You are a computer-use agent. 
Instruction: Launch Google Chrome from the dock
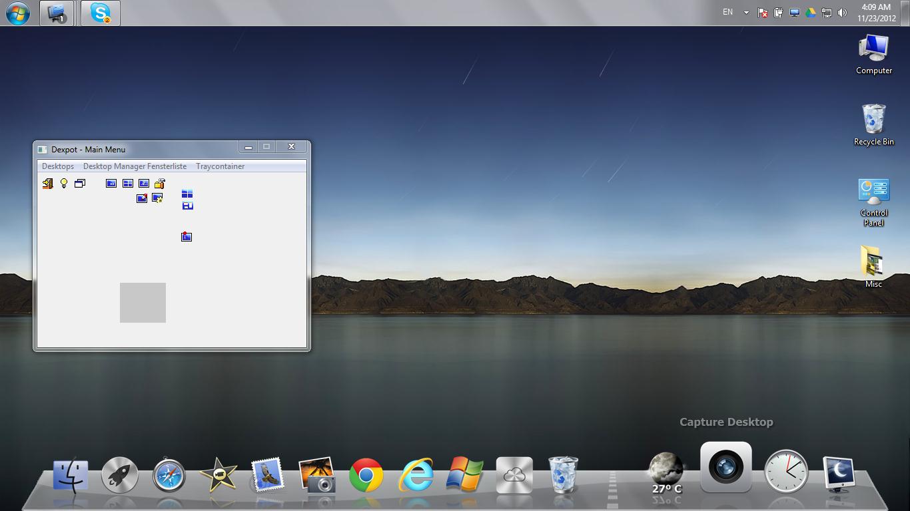pyautogui.click(x=366, y=474)
